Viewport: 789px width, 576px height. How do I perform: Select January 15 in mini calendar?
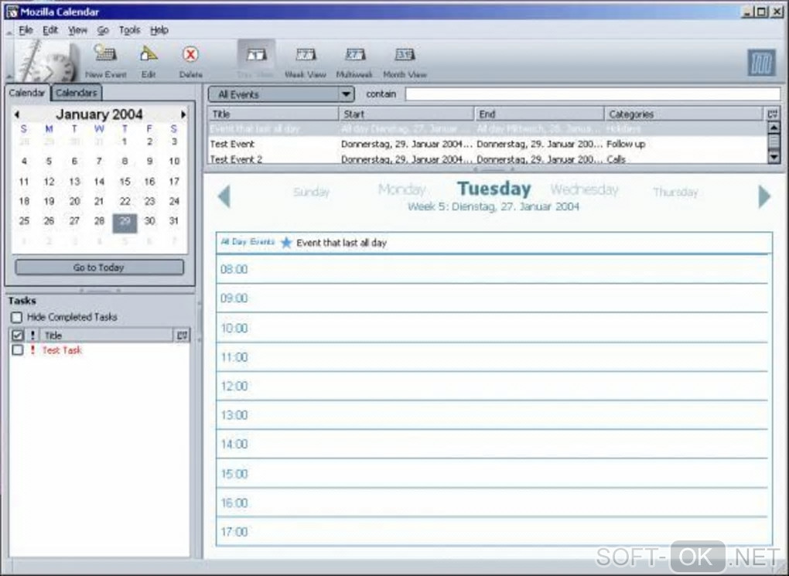[x=125, y=182]
